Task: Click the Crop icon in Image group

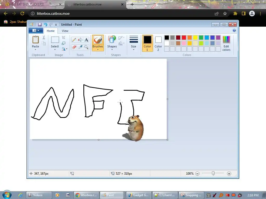Action: pos(63,38)
